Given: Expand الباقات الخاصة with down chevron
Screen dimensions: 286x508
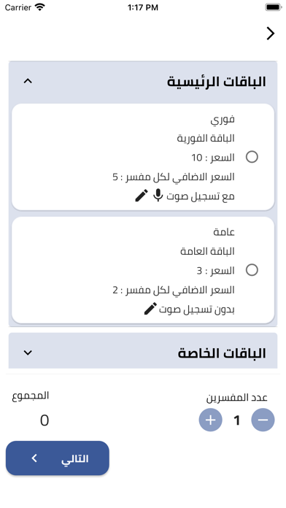Looking at the screenshot, I should [28, 353].
